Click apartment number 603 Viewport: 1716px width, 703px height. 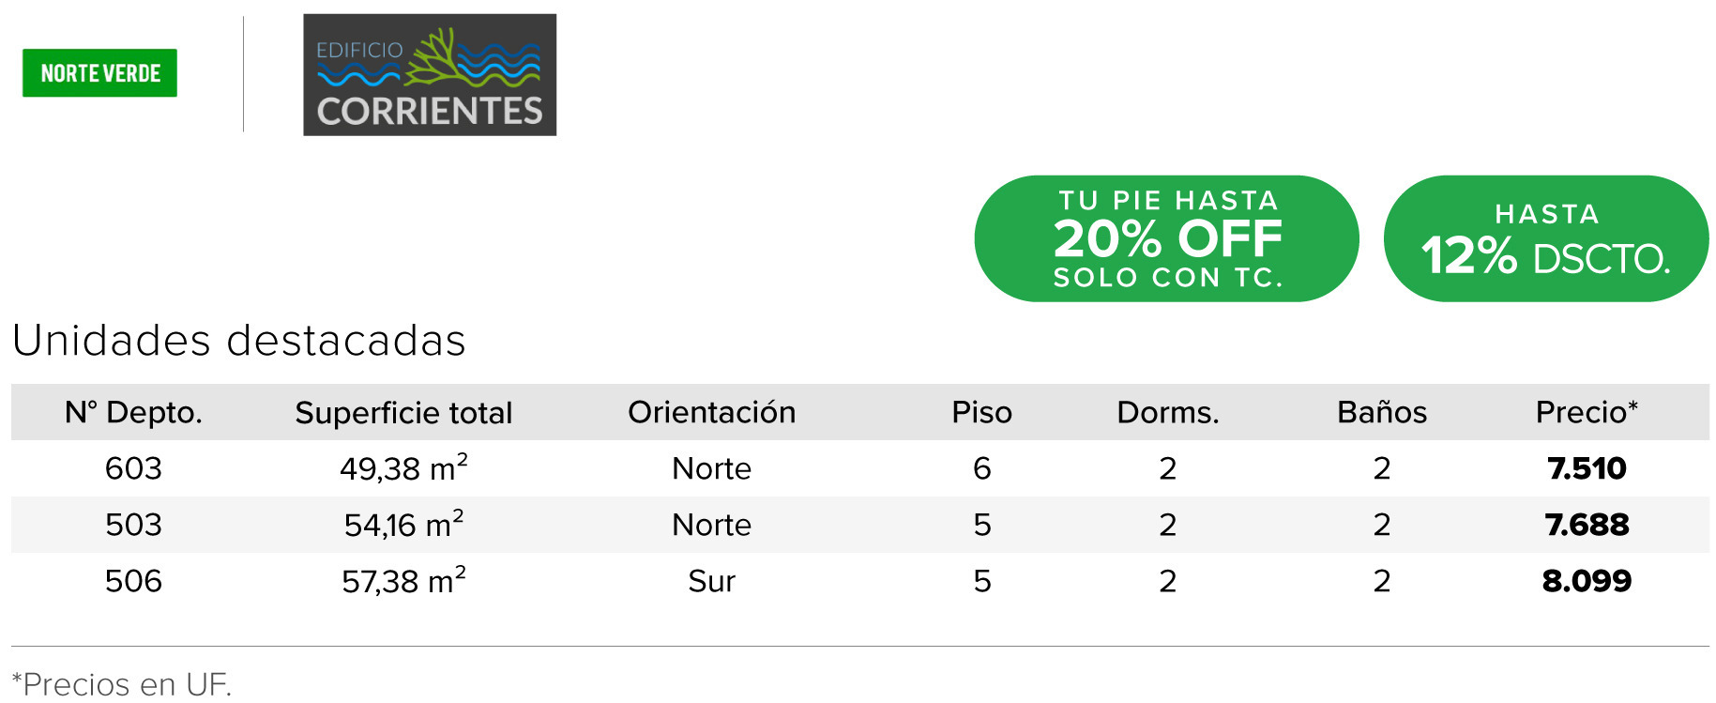click(133, 468)
